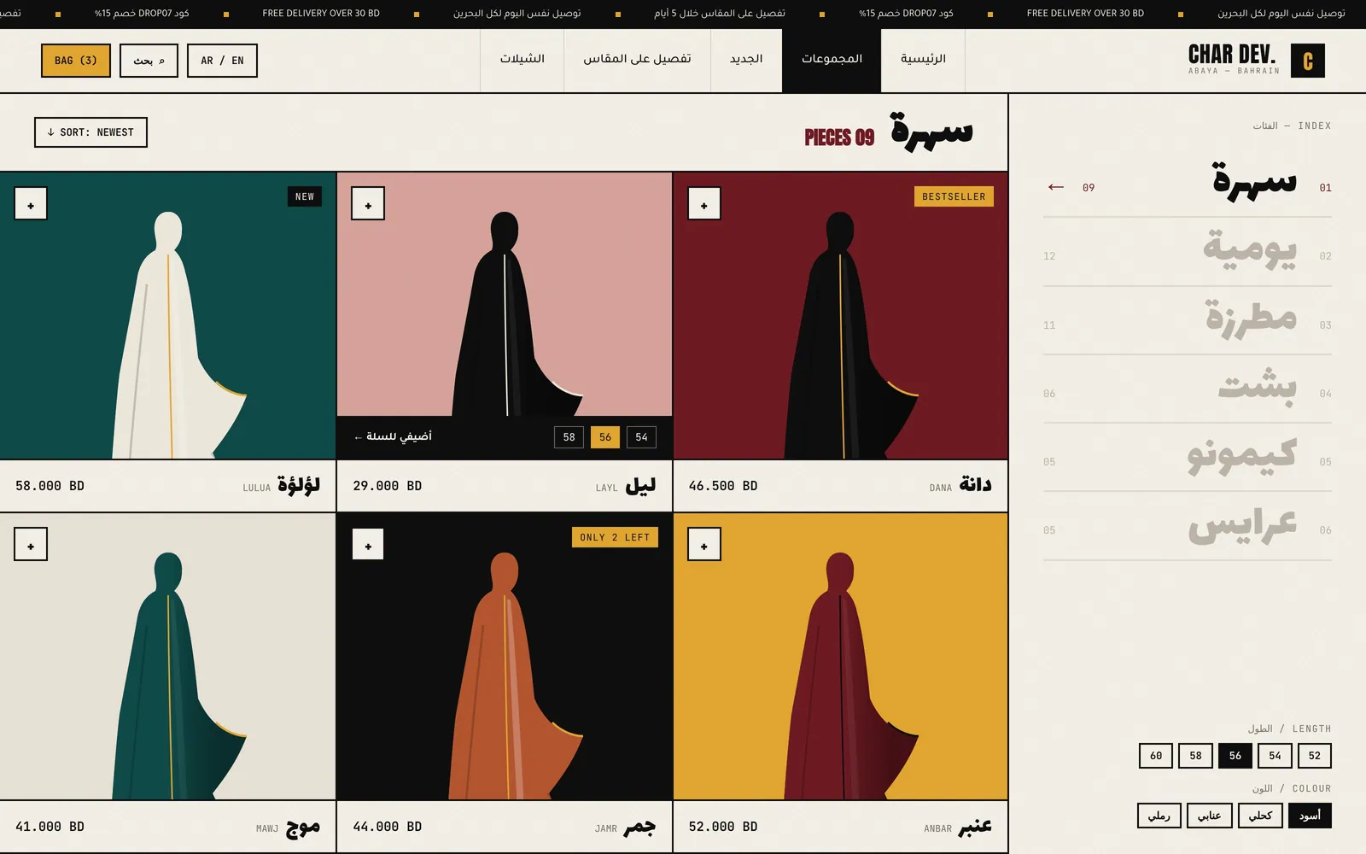1366x854 pixels.
Task: Open الجديد nav tab
Action: pyautogui.click(x=746, y=60)
